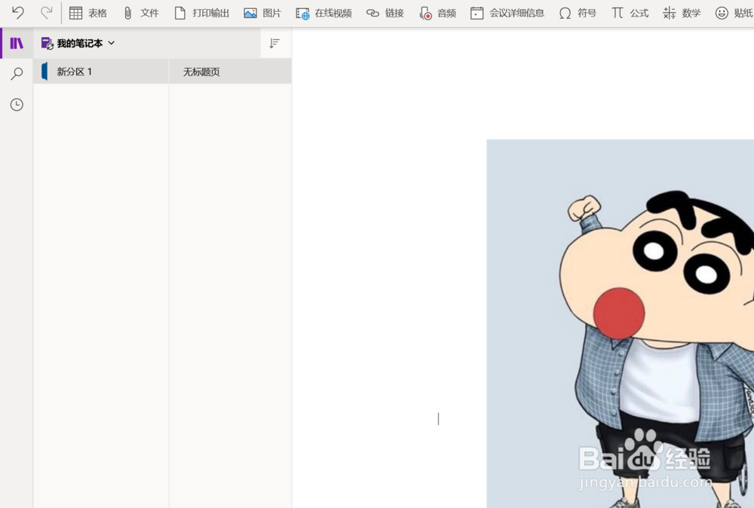
Task: Attach a file with 文件
Action: point(141,13)
